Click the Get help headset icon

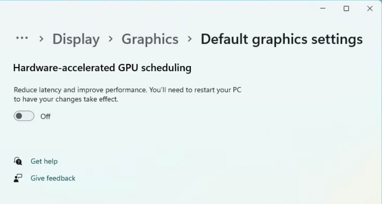(18, 161)
